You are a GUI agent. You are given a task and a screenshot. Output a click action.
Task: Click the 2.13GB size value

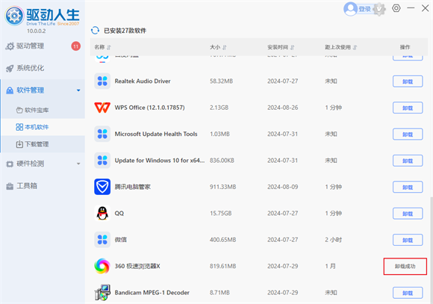(219, 108)
